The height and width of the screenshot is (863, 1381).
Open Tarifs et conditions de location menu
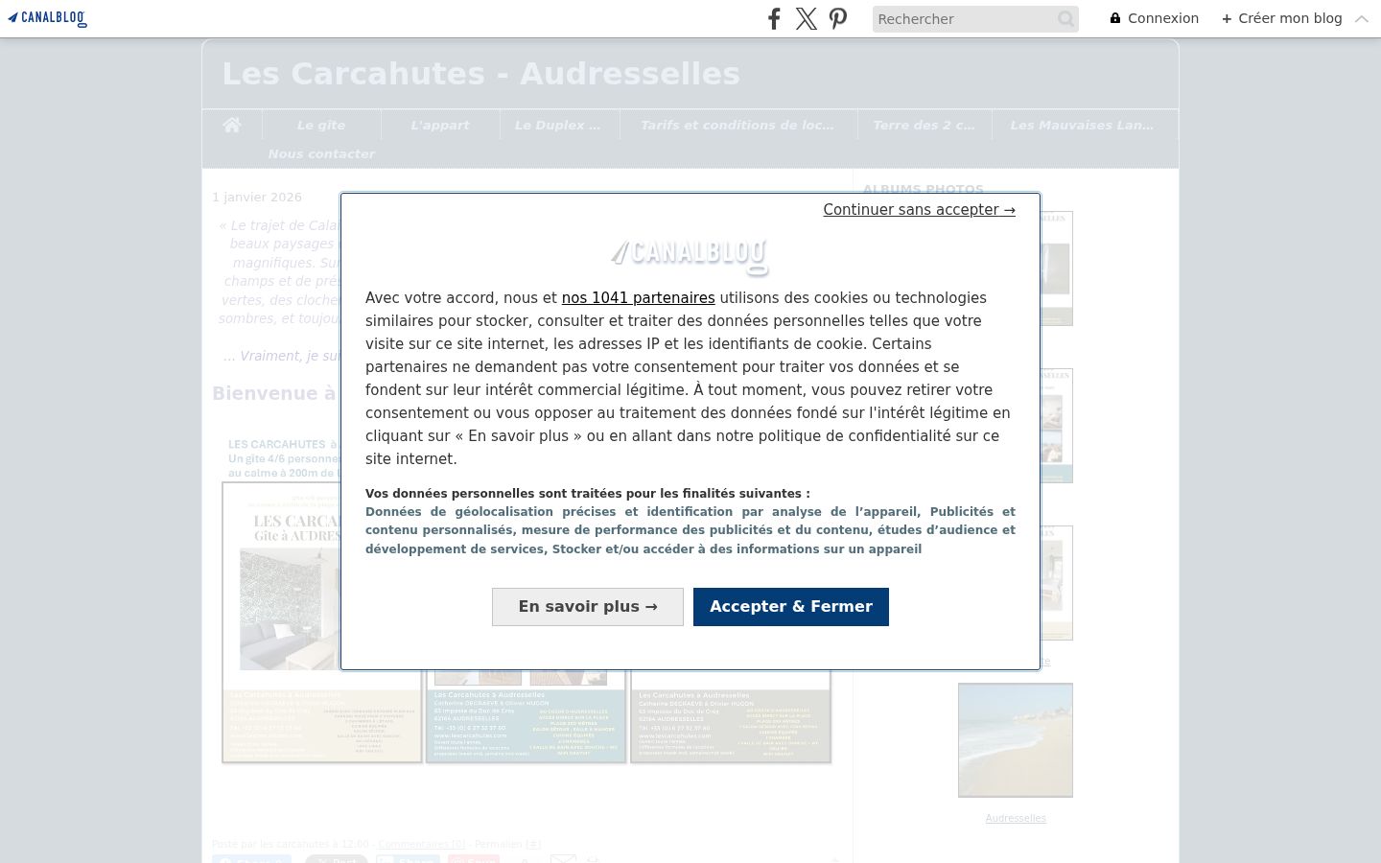[x=737, y=125]
